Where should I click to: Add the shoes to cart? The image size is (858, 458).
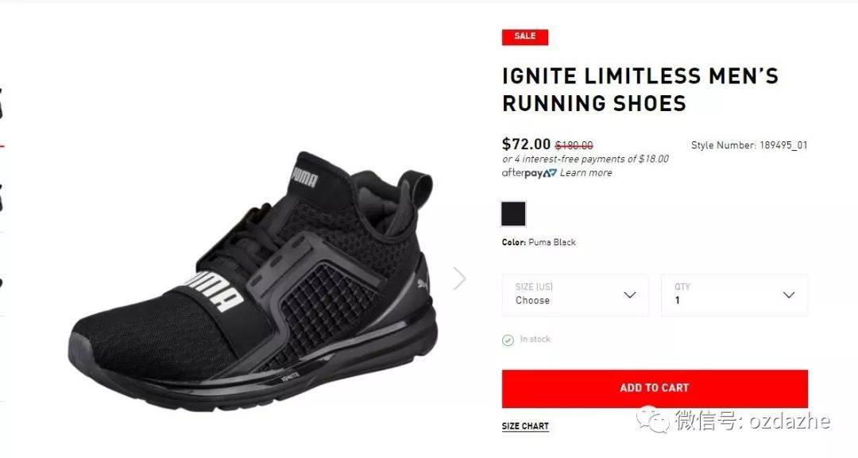(655, 389)
